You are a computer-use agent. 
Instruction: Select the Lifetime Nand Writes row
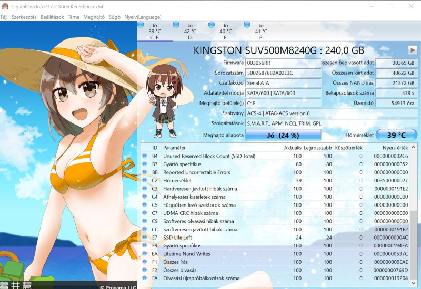pyautogui.click(x=275, y=254)
